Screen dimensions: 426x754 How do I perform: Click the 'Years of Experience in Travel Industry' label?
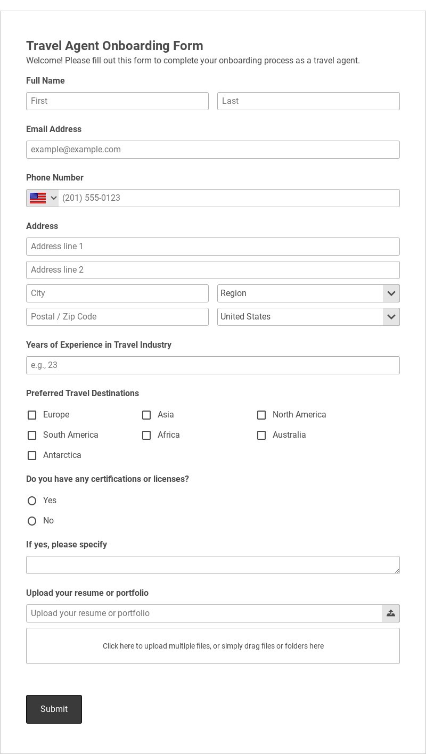99,345
